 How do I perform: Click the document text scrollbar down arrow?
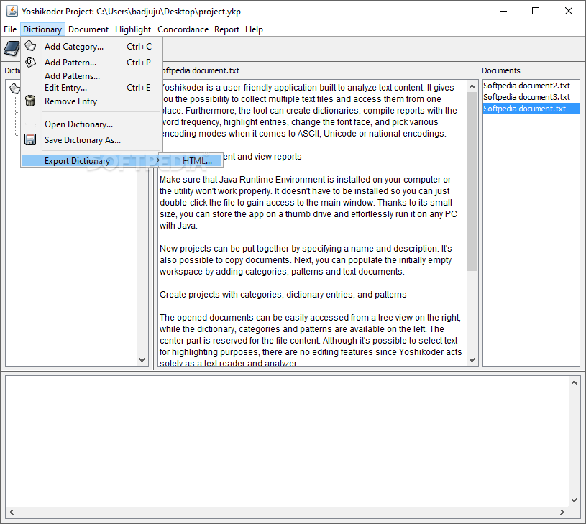coord(472,359)
